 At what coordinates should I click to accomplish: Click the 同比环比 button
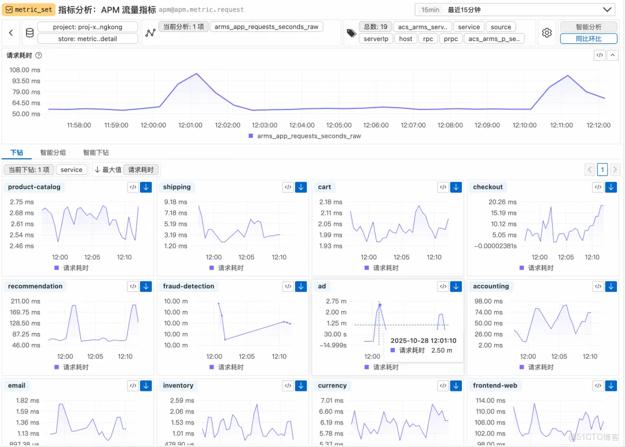coord(589,39)
